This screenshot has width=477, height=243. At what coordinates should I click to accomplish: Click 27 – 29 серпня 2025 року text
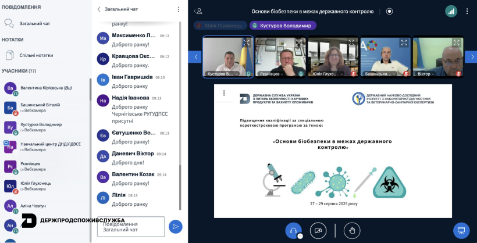pyautogui.click(x=334, y=204)
